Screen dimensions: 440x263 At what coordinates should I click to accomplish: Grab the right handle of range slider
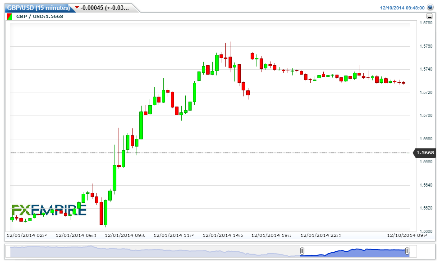[x=407, y=251]
